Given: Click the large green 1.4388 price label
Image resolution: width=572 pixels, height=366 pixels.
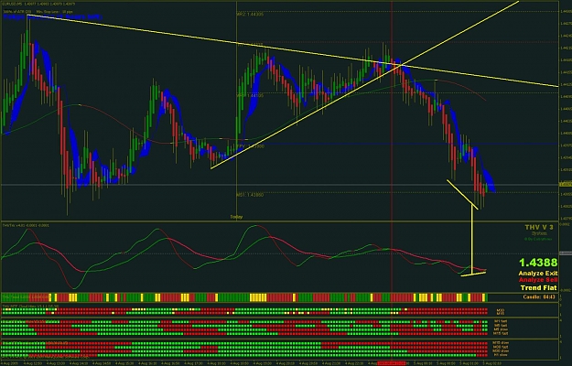Looking at the screenshot, I should pos(538,263).
